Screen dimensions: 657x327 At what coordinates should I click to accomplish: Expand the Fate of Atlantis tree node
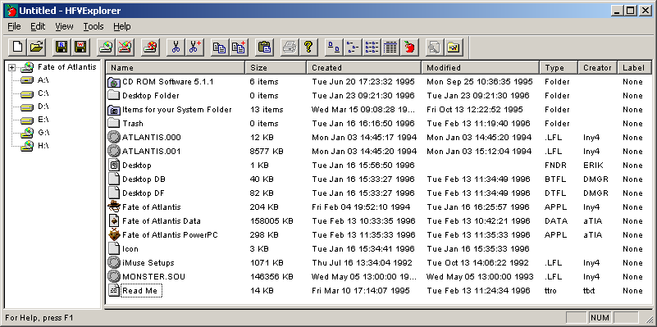click(11, 67)
